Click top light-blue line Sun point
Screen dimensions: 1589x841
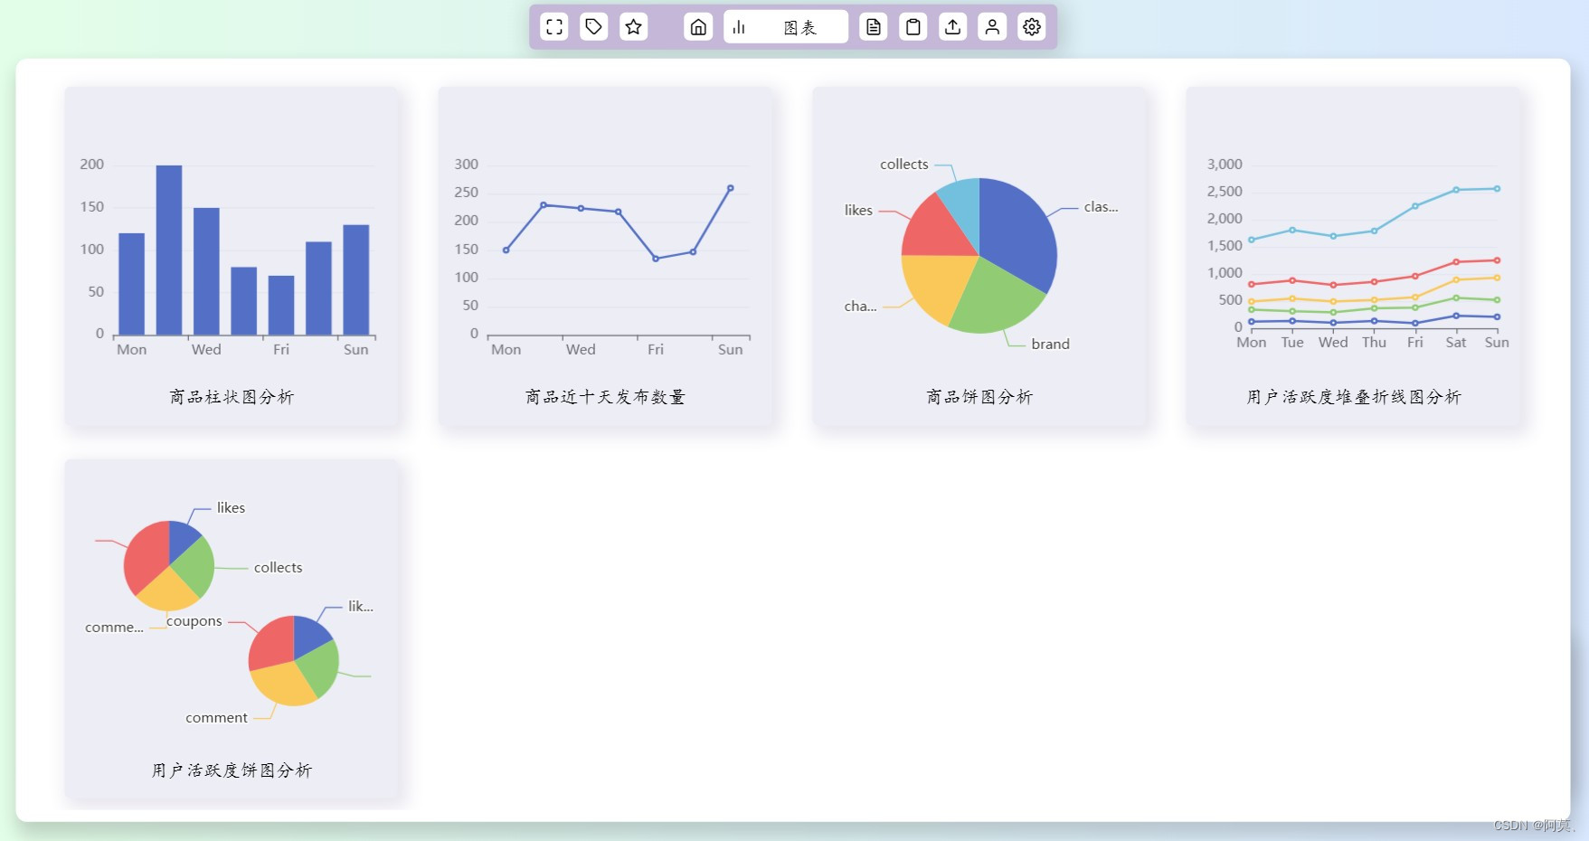[x=1497, y=189]
